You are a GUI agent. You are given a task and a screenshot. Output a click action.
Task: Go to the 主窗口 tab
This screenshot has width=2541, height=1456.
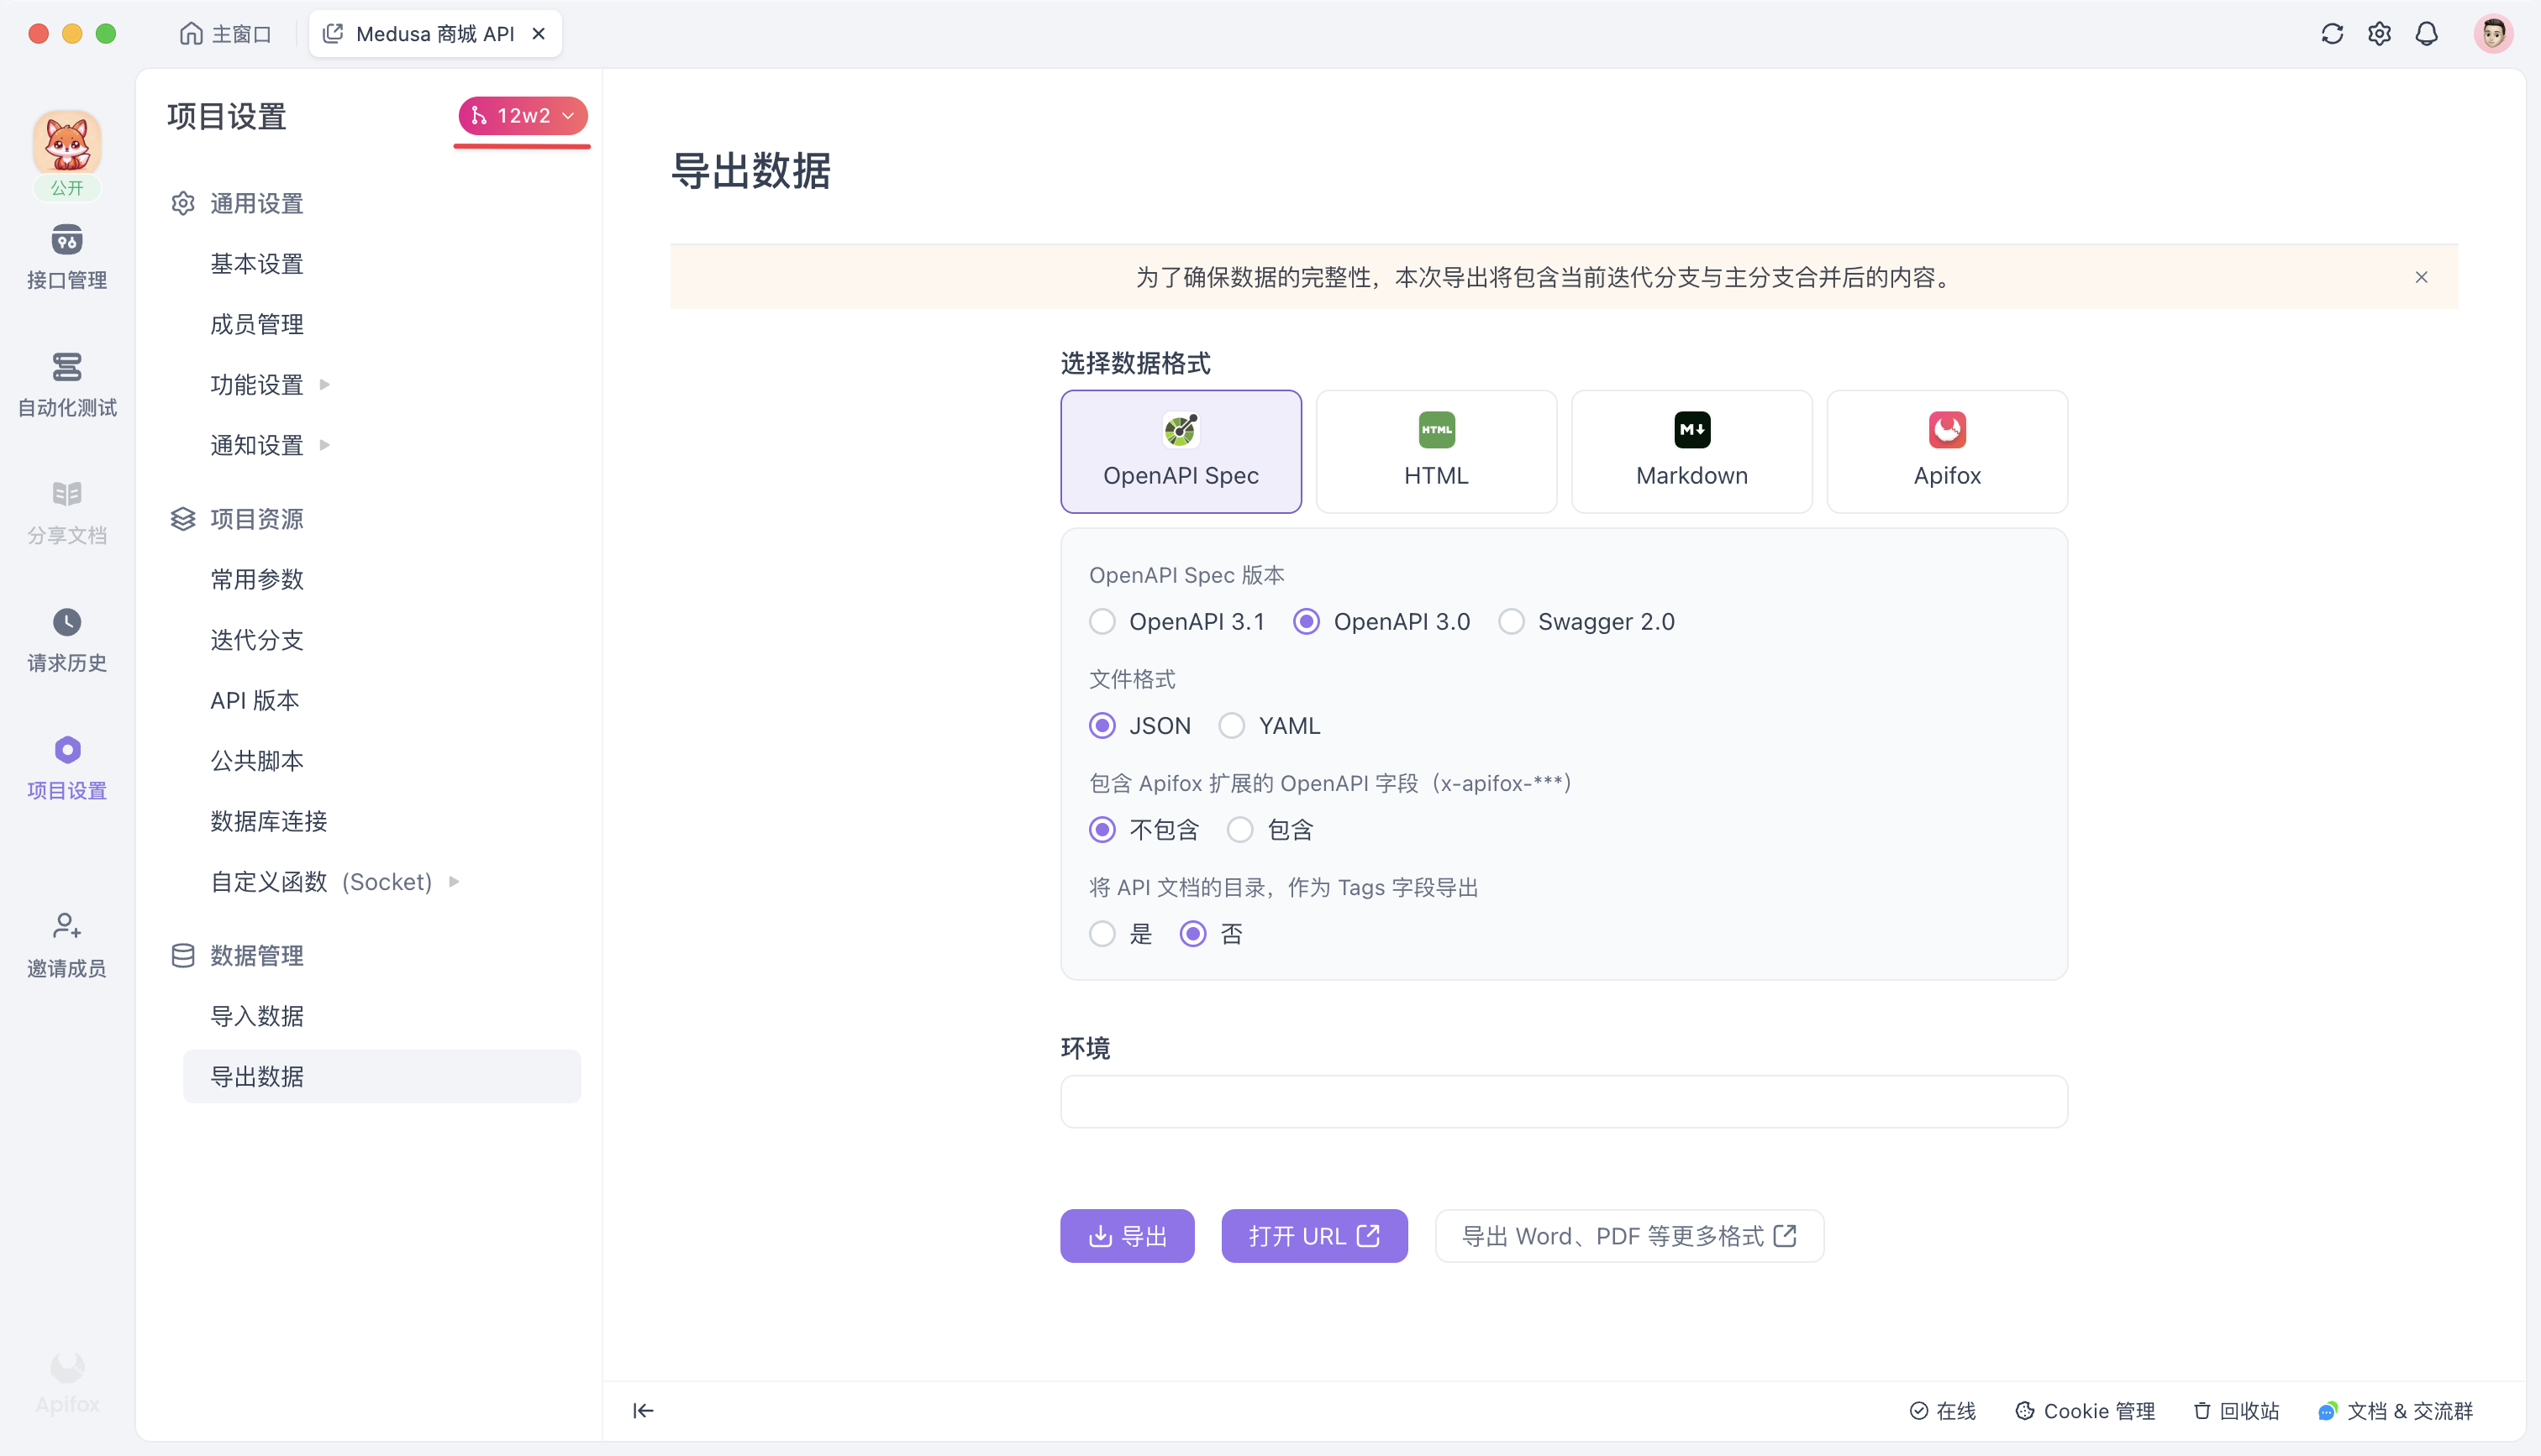click(224, 33)
